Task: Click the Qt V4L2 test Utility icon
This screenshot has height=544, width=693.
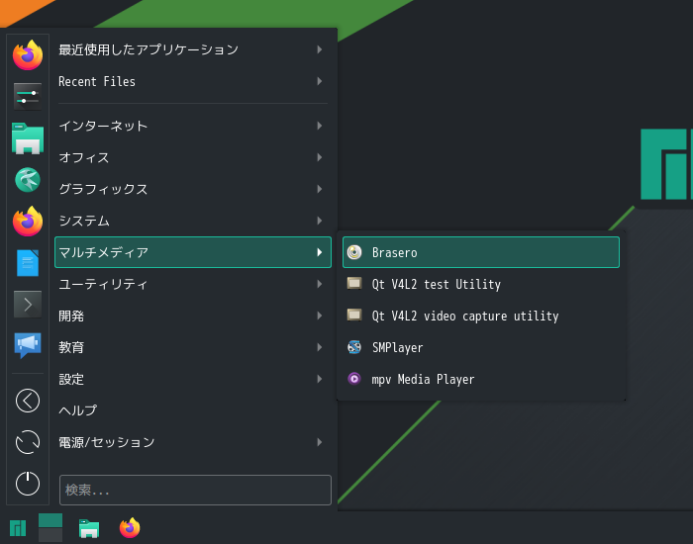Action: pos(354,283)
